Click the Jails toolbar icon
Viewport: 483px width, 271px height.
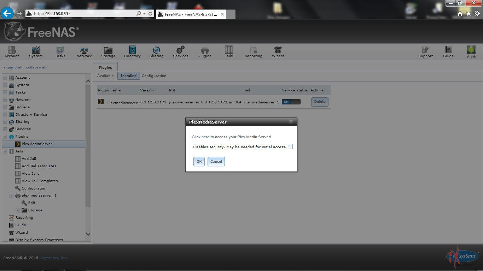click(x=229, y=52)
